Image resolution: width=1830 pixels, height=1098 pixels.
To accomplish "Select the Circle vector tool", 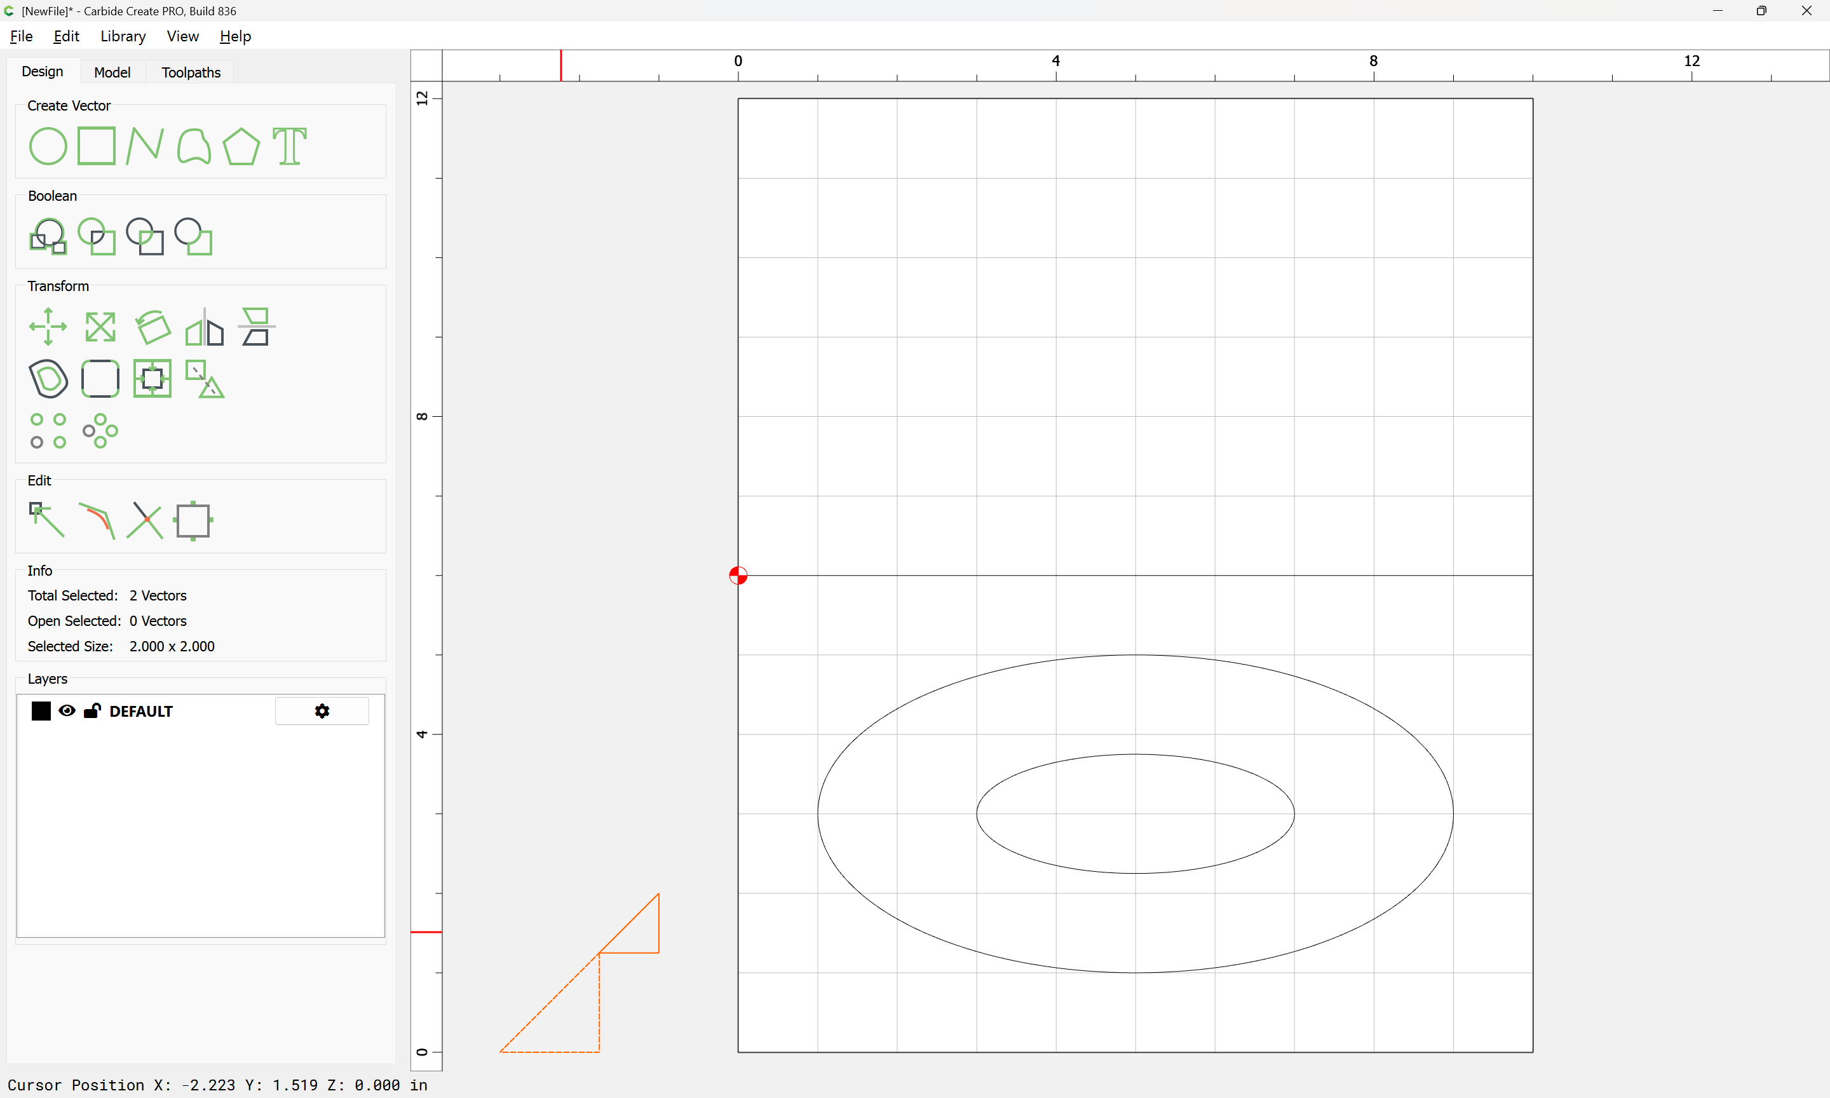I will pos(48,146).
